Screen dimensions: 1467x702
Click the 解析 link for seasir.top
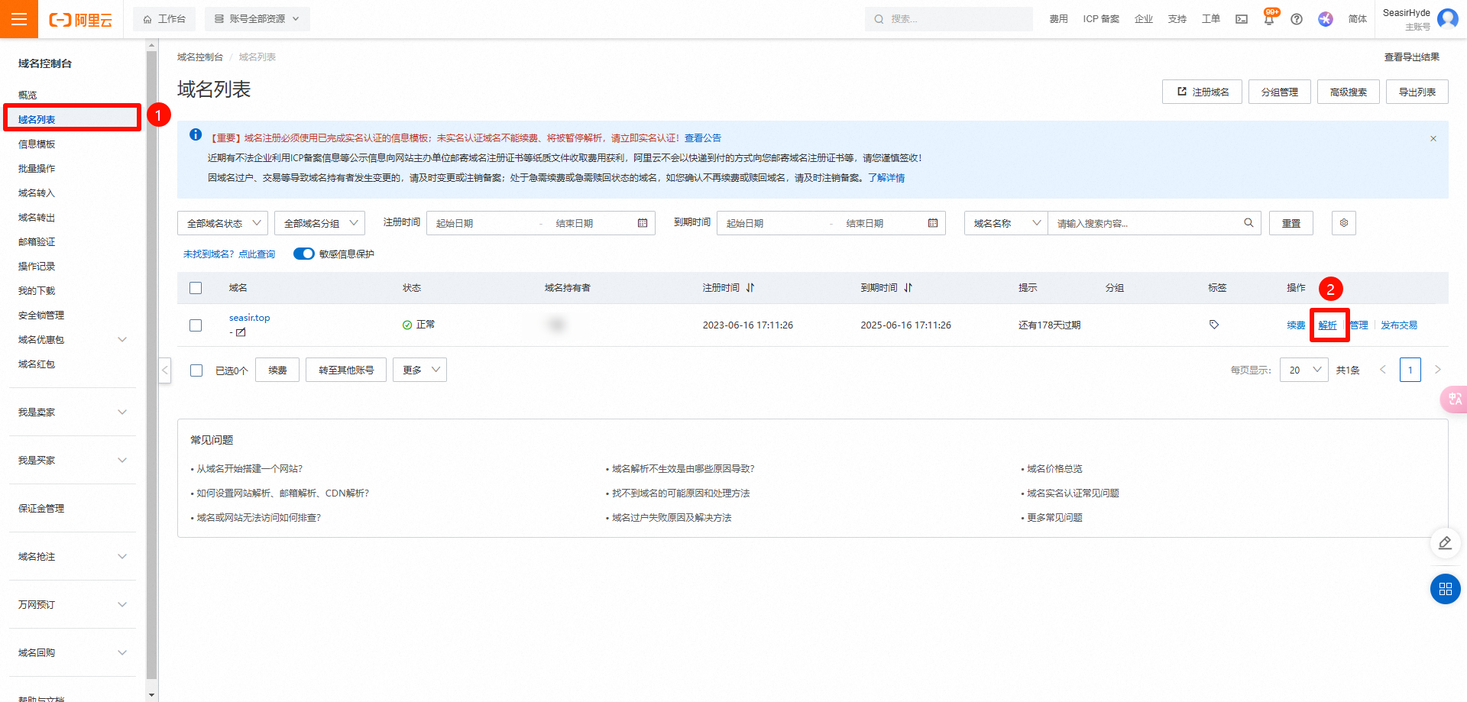1327,325
